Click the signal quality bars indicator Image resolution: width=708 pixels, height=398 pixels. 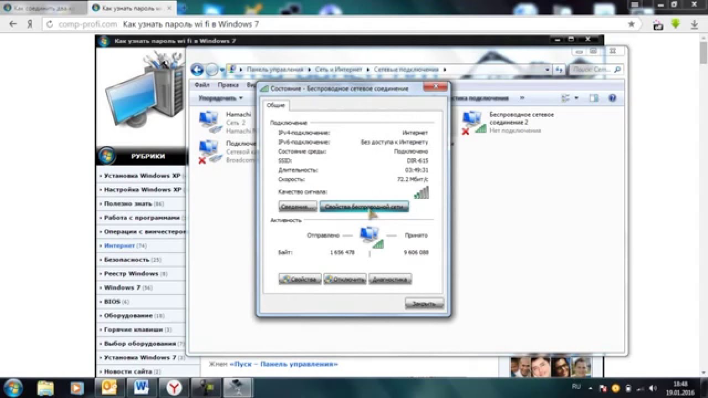[421, 192]
